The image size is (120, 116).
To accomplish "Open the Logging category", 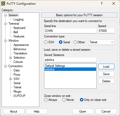I will 19,19.
